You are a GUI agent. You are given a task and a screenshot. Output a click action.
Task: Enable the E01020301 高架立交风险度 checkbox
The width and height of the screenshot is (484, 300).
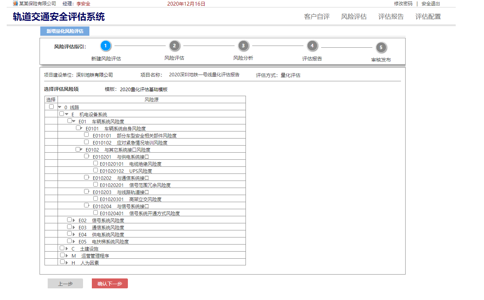point(95,199)
